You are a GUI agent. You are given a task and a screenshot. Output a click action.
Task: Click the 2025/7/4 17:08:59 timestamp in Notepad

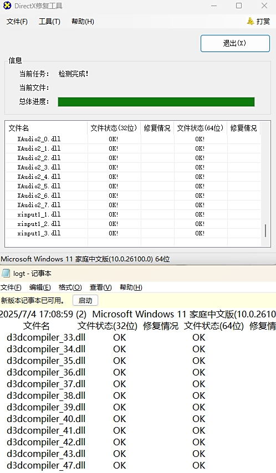pos(37,314)
